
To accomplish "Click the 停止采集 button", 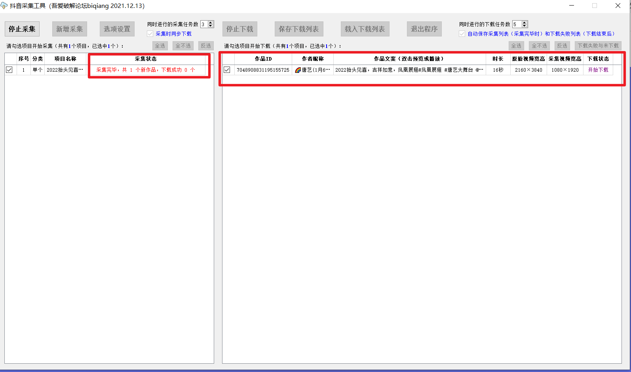I will (x=22, y=29).
